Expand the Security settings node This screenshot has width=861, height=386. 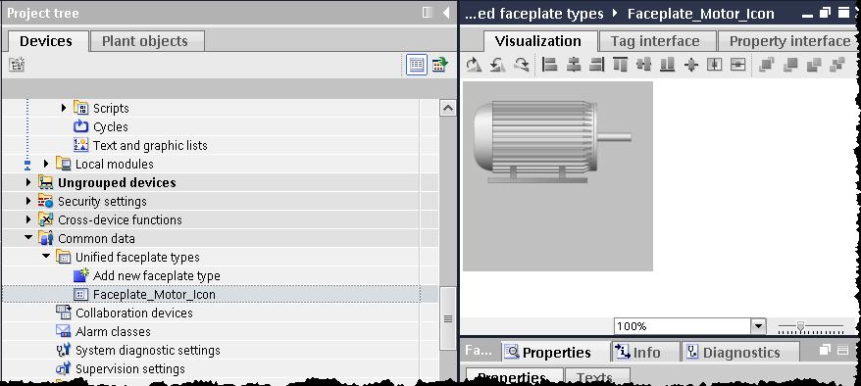[x=28, y=201]
